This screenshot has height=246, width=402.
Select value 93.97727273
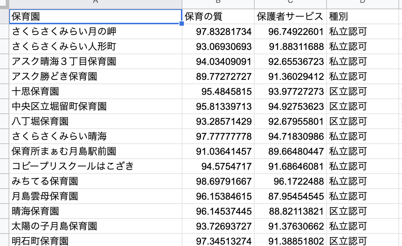click(x=290, y=92)
